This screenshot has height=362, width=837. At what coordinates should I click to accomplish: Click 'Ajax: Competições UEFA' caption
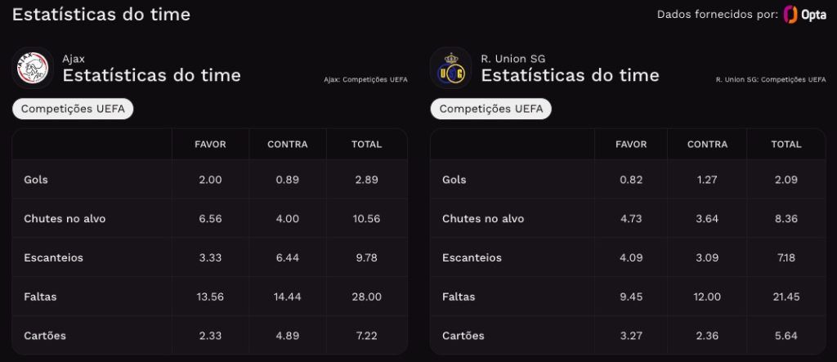365,79
